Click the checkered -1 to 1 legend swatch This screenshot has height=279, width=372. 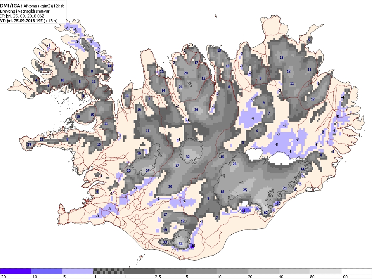tap(108, 271)
